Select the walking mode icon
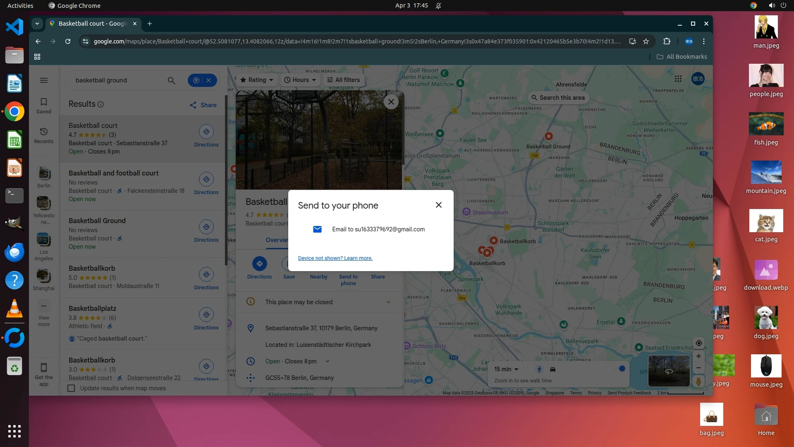This screenshot has height=447, width=794. (x=539, y=369)
